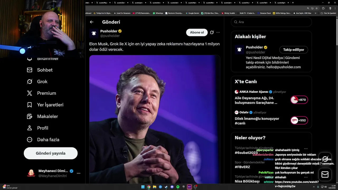Click the Abone ol button
338x190 pixels.
[x=197, y=32]
